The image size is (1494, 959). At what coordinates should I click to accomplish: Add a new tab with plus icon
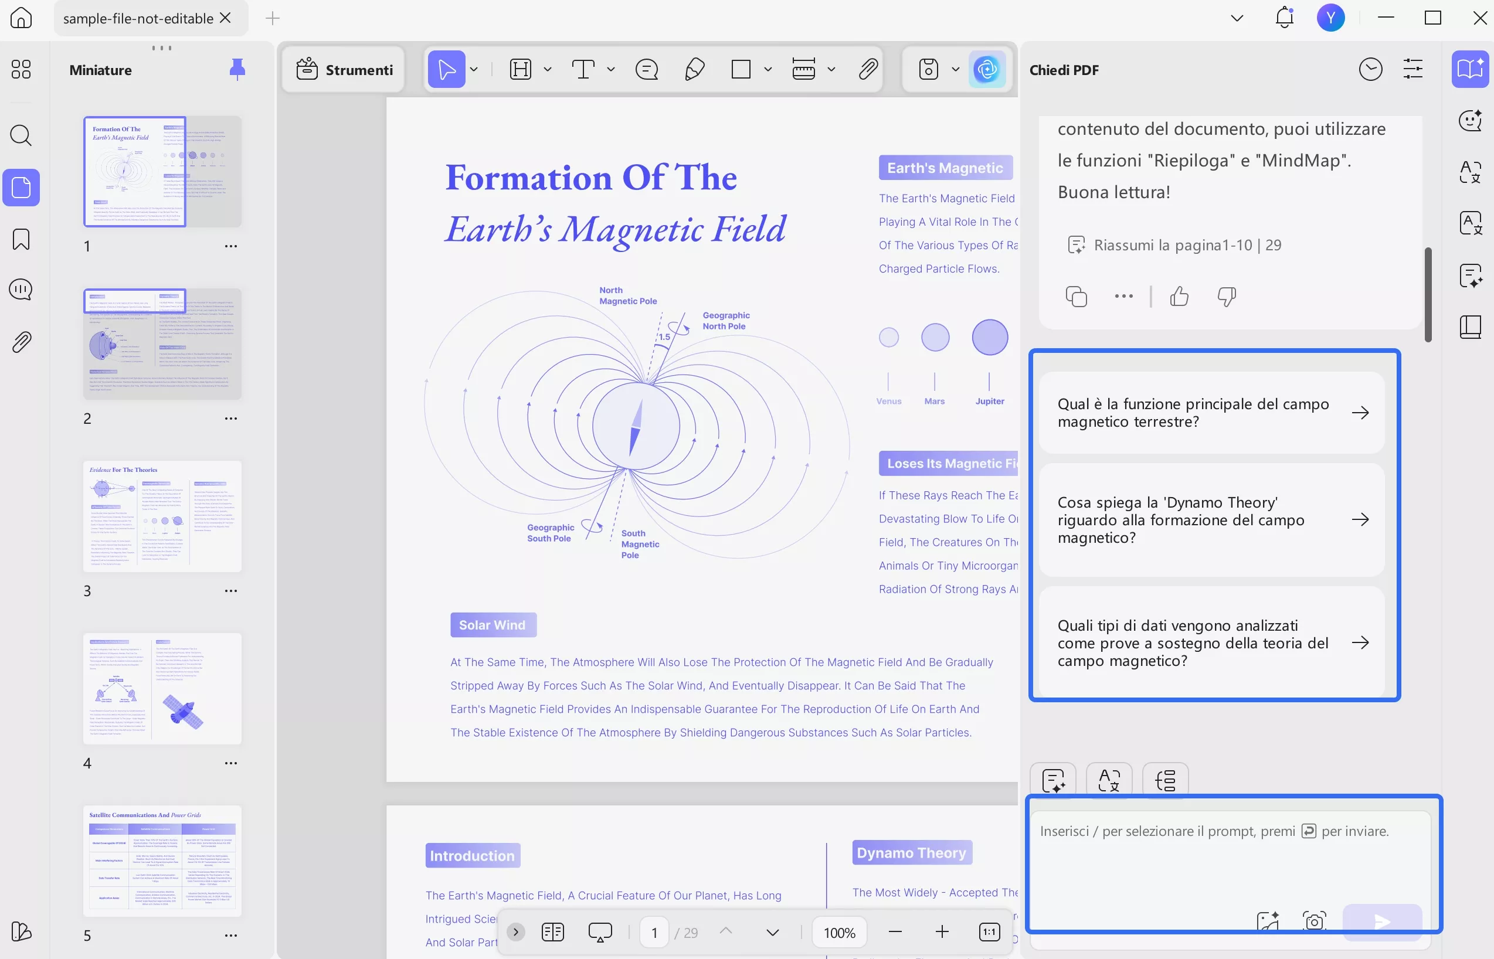pos(272,19)
